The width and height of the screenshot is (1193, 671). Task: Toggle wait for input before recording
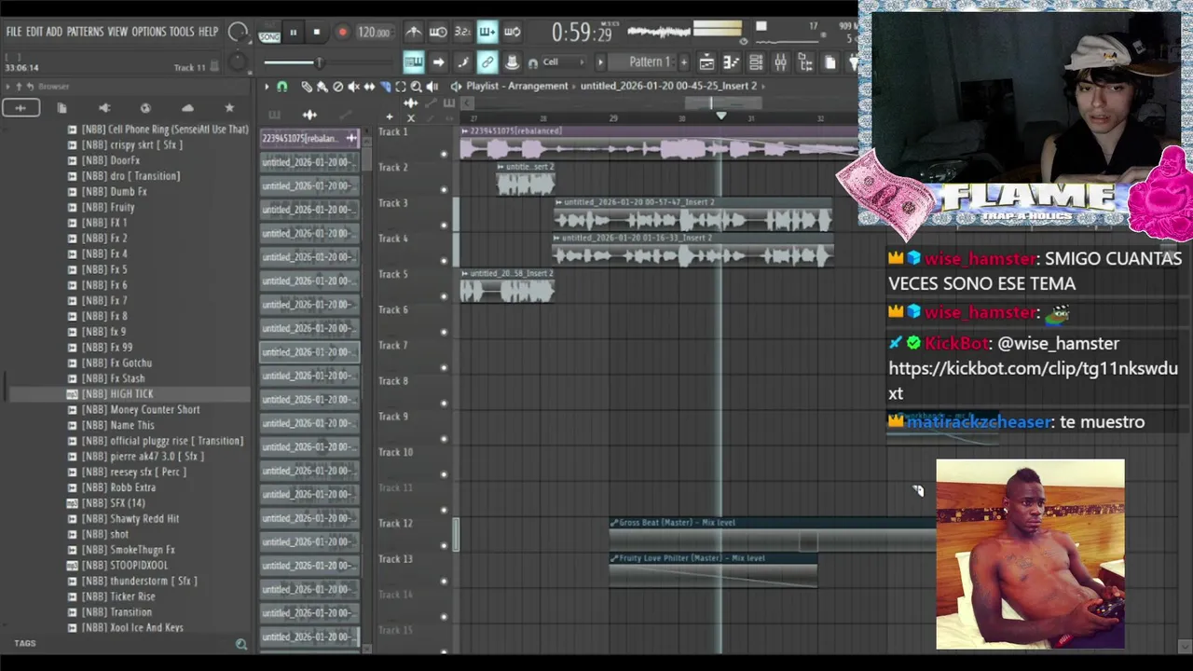pos(438,33)
